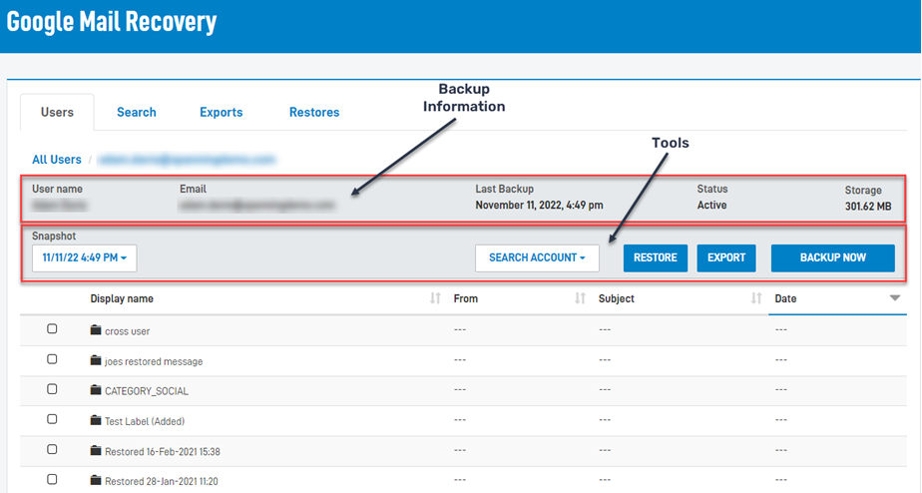Click the Restore button
The image size is (922, 493).
click(655, 257)
